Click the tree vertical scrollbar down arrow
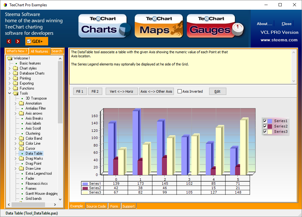 pyautogui.click(x=60, y=199)
